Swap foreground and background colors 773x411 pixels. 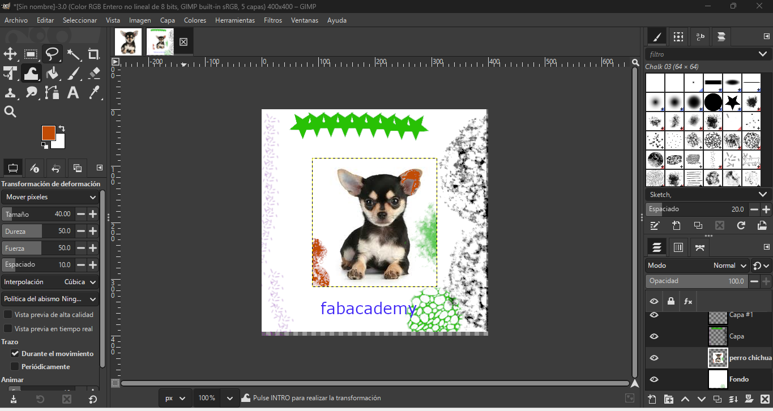point(62,129)
